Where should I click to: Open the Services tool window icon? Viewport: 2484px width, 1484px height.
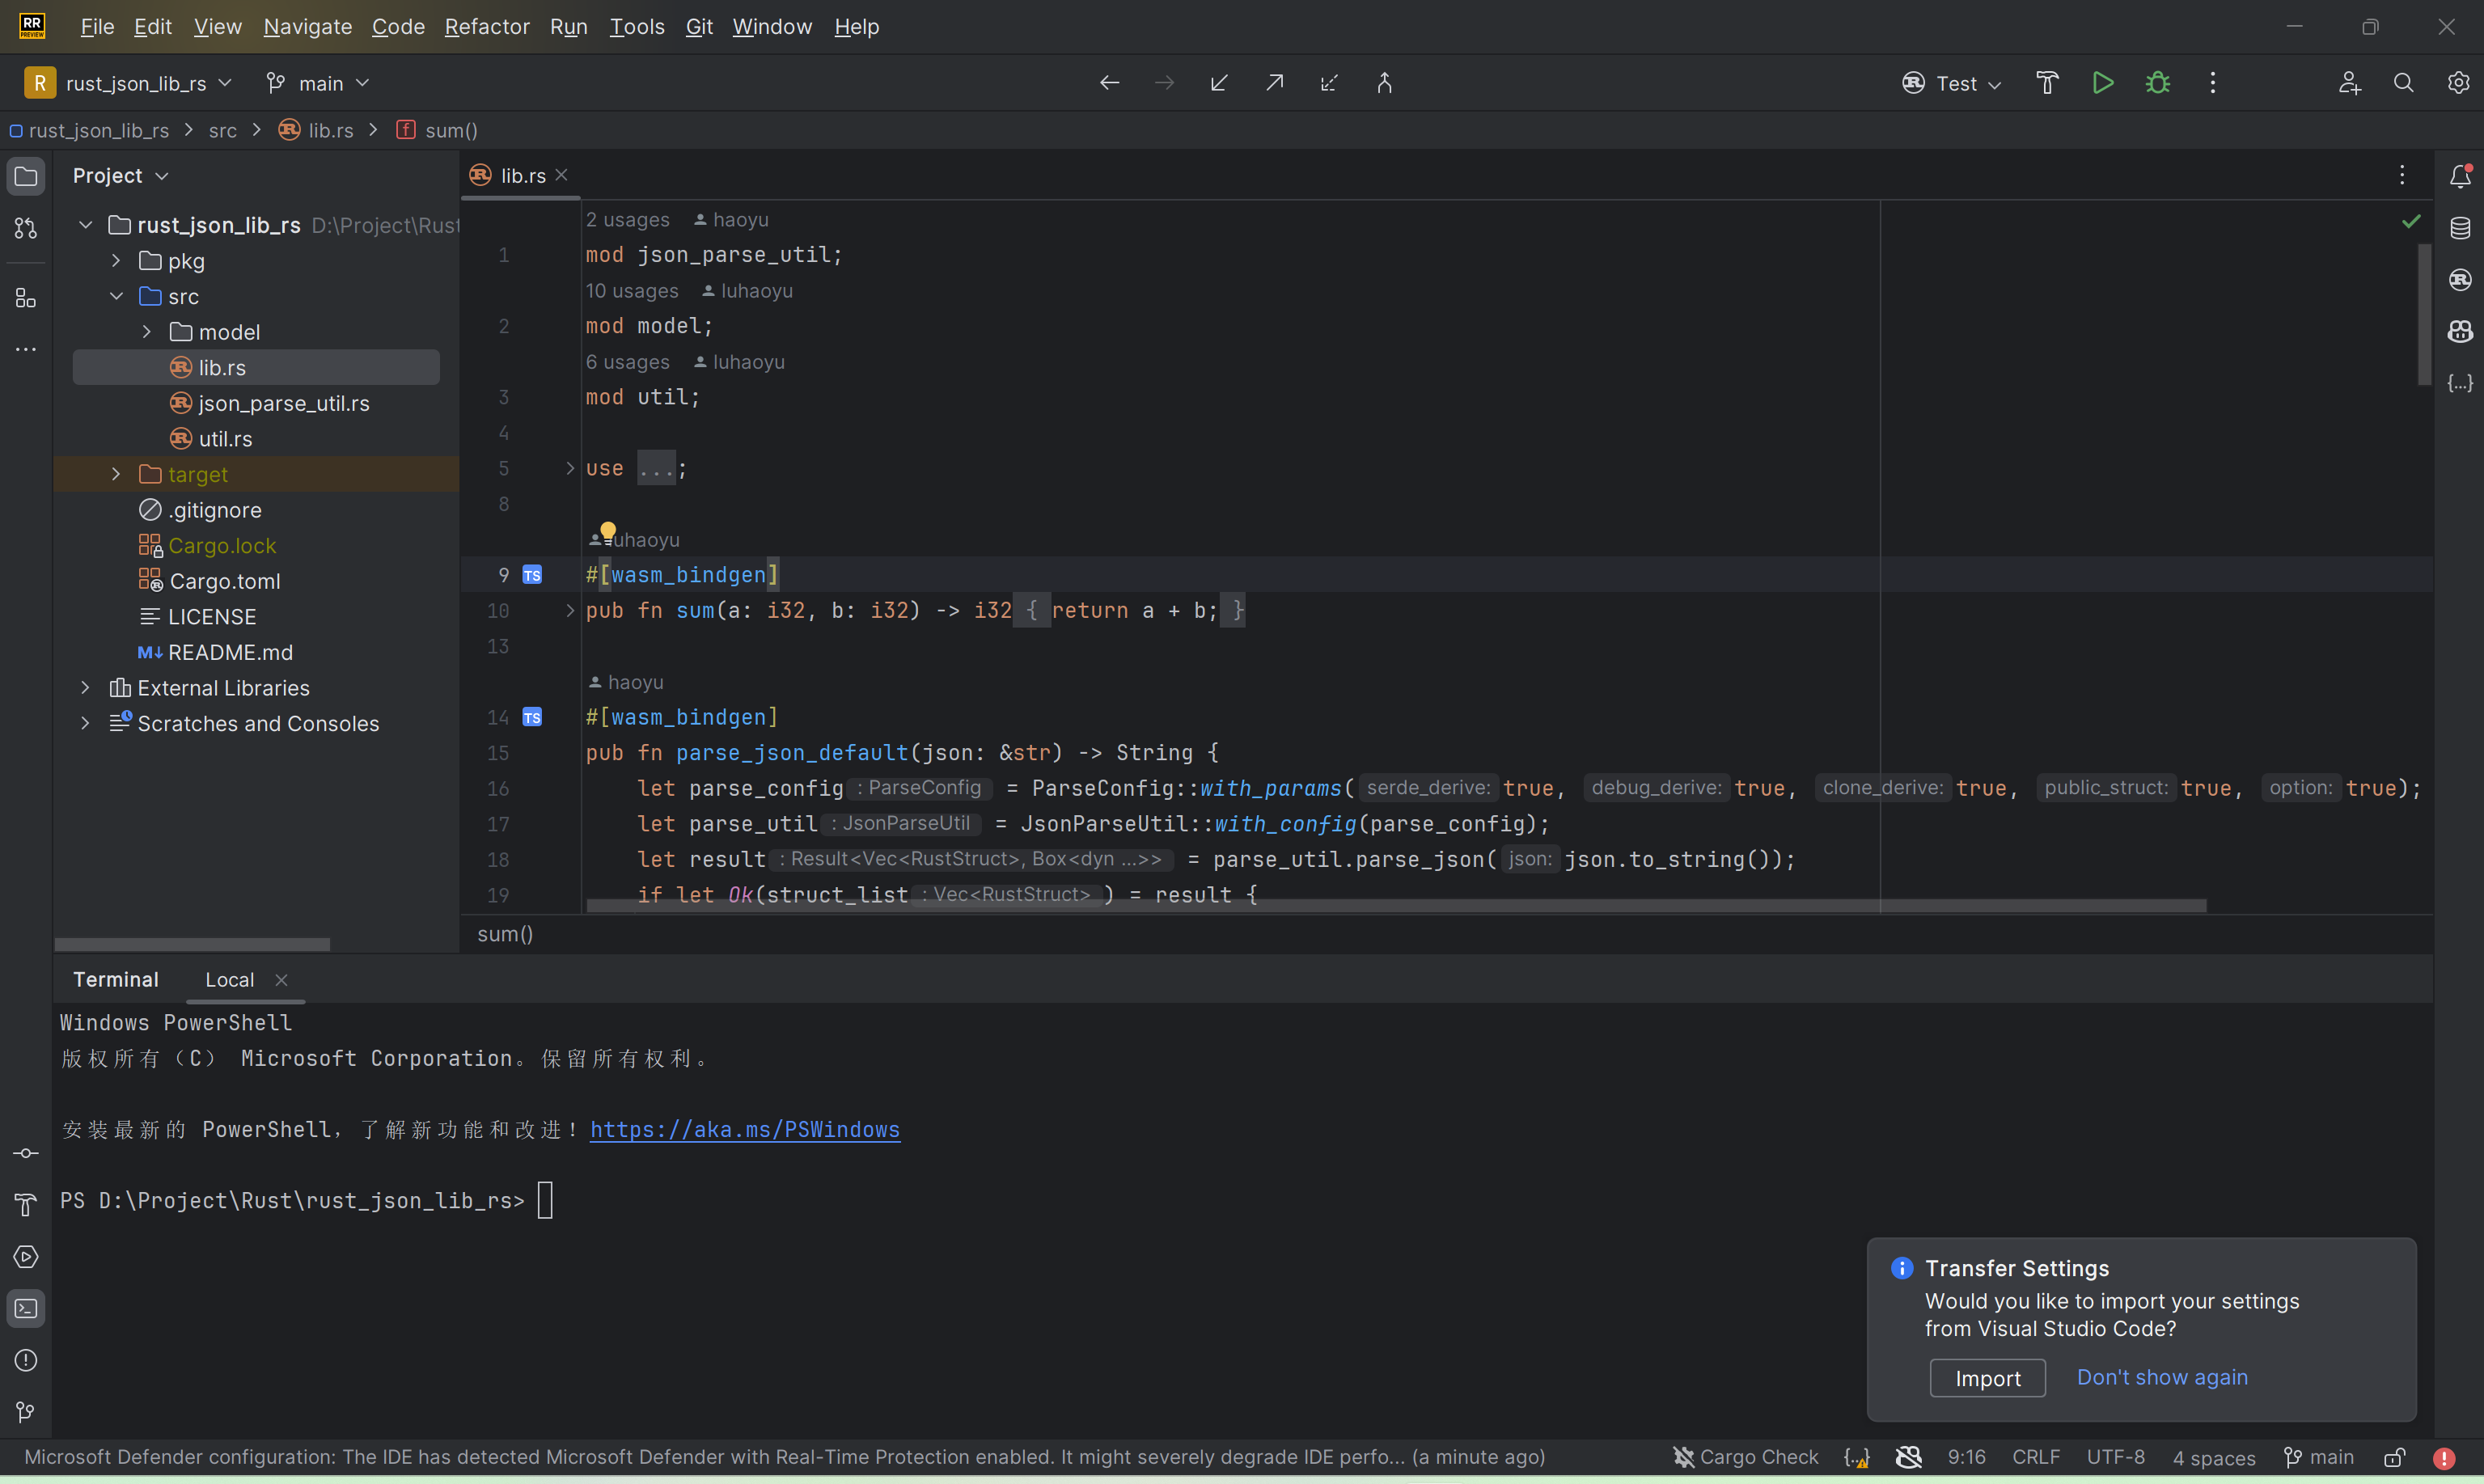[26, 1257]
